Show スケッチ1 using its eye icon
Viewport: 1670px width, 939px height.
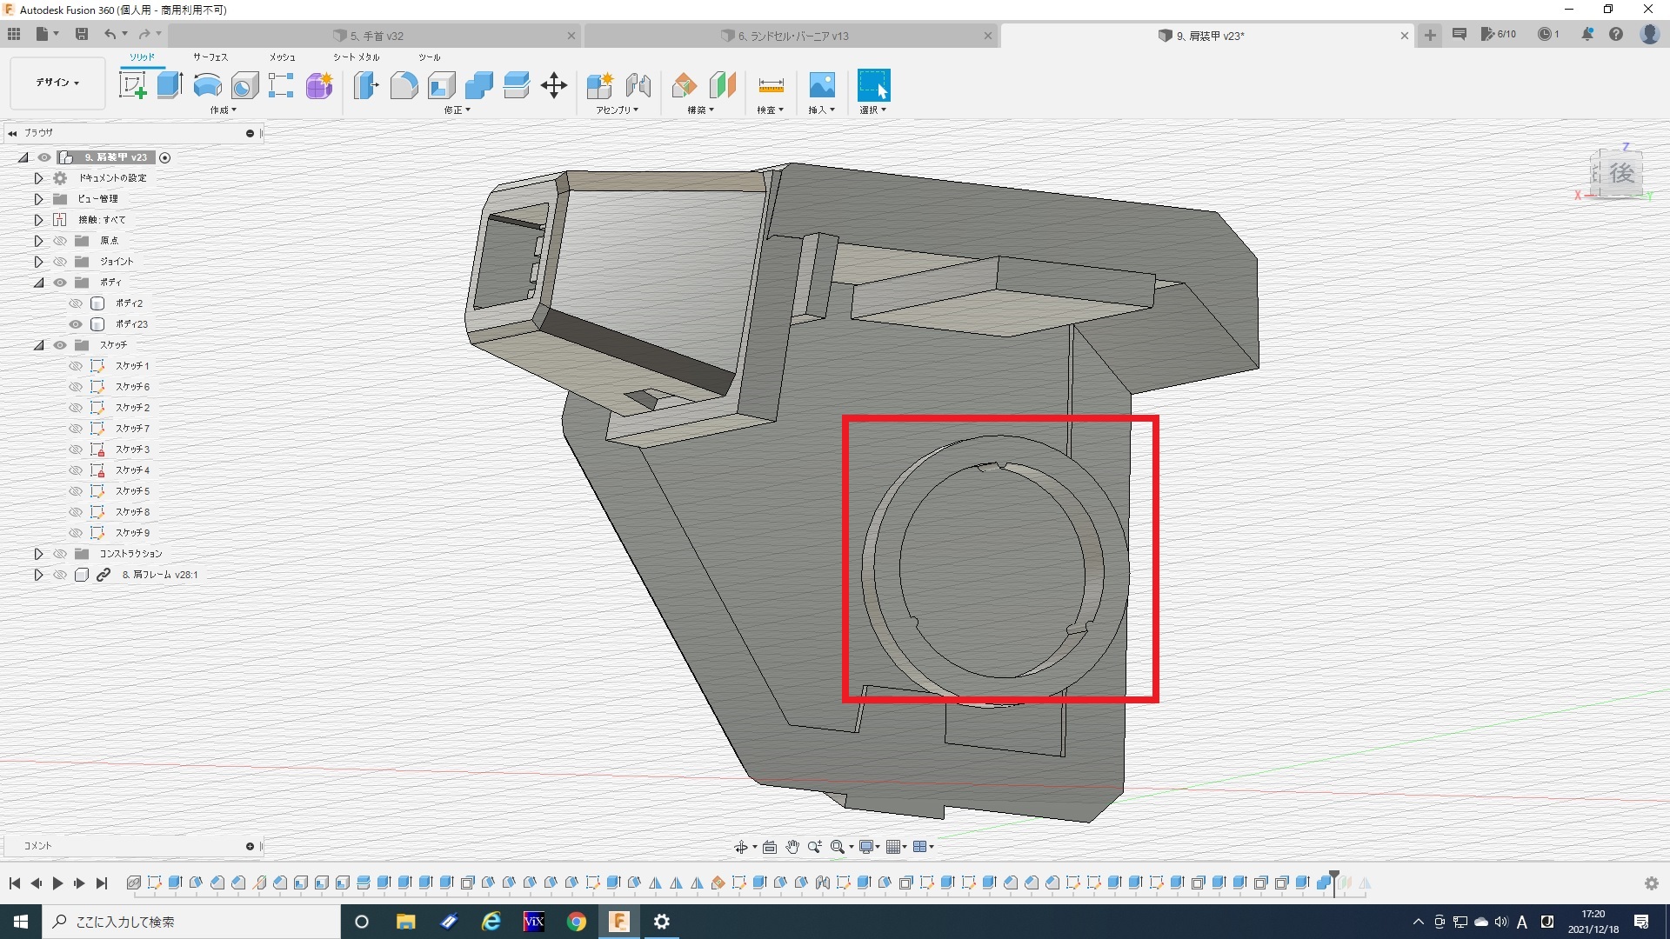coord(76,366)
